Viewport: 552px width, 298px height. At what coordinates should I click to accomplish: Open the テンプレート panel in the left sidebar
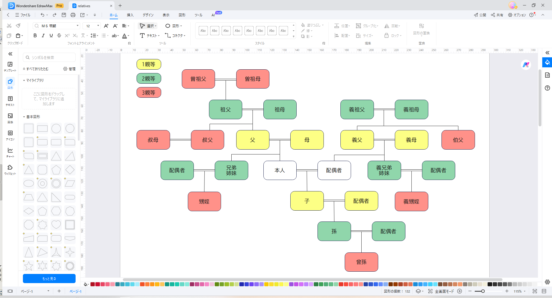[10, 66]
